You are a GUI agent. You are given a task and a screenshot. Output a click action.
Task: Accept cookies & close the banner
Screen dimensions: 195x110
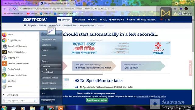[97, 100]
